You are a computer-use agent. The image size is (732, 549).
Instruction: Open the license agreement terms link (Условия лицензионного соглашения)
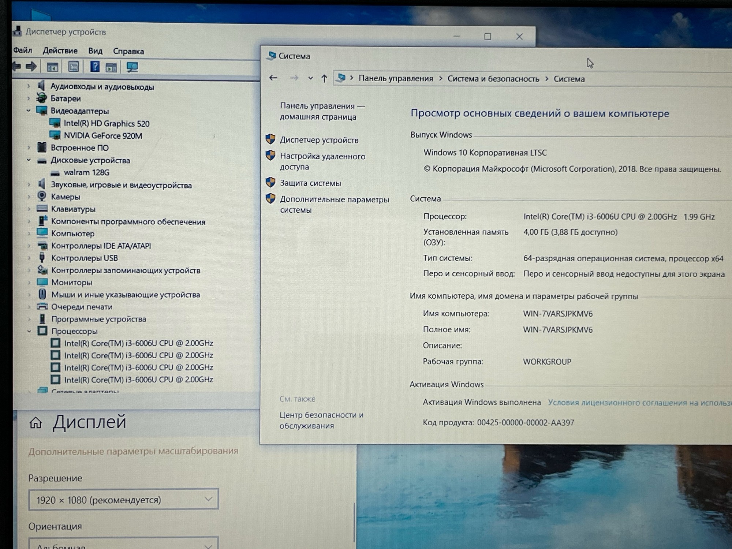pyautogui.click(x=640, y=403)
